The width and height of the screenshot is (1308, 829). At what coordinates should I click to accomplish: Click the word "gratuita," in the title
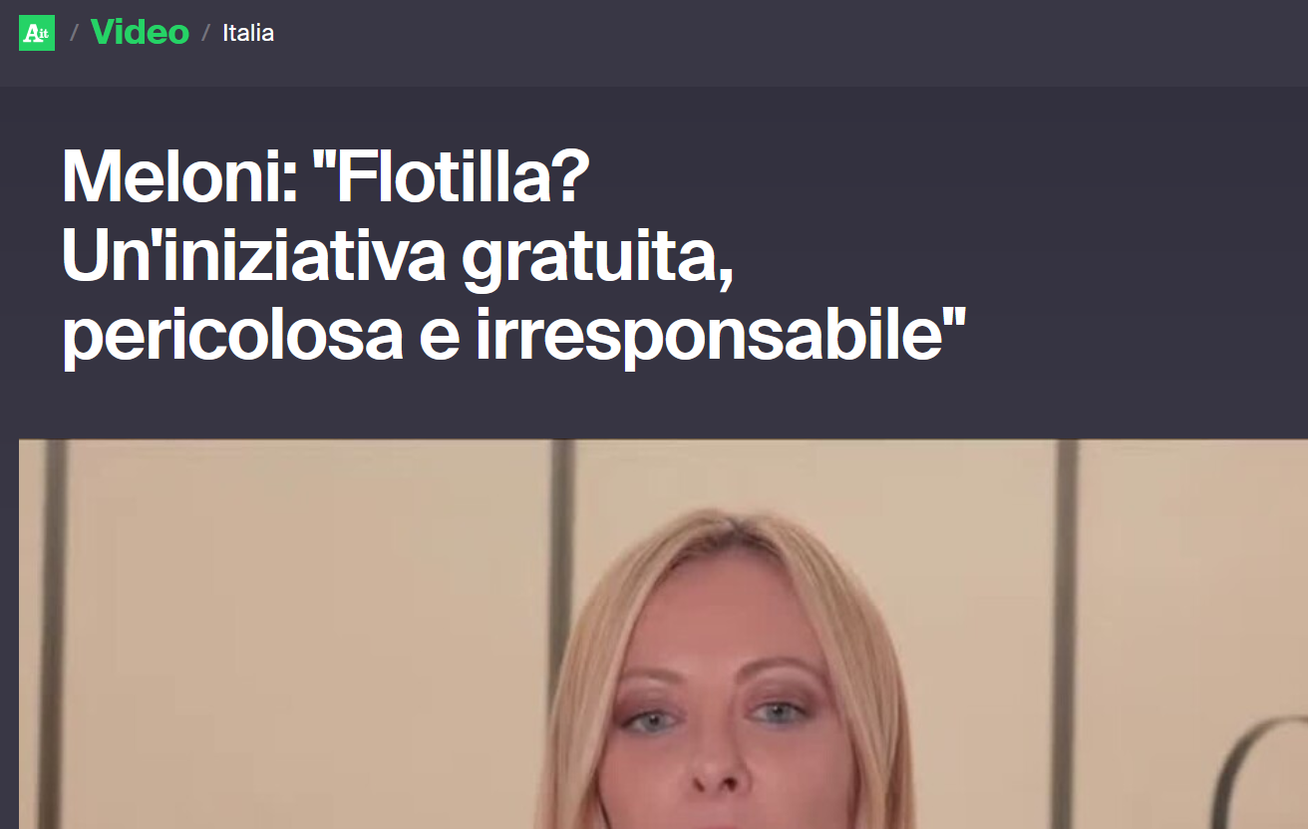(597, 256)
